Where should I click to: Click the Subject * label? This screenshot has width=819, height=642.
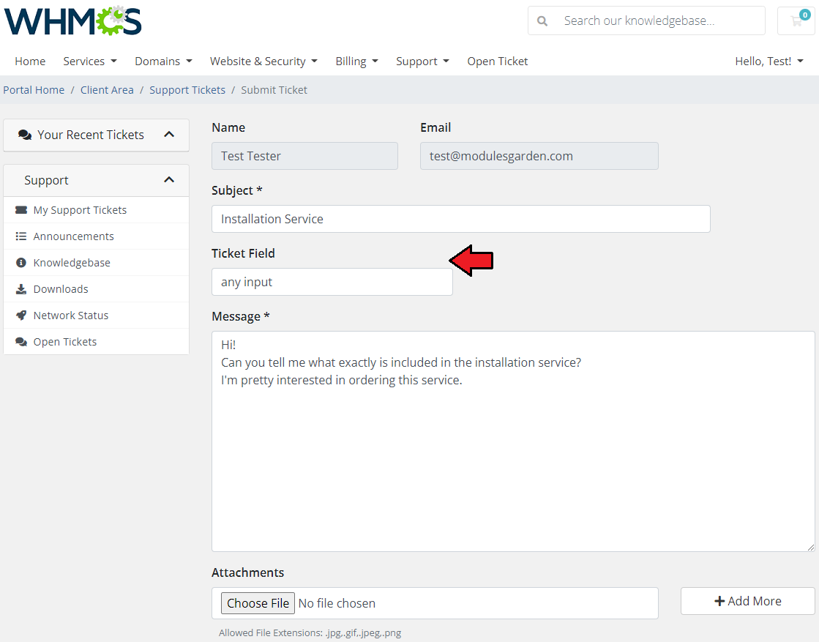tap(237, 190)
